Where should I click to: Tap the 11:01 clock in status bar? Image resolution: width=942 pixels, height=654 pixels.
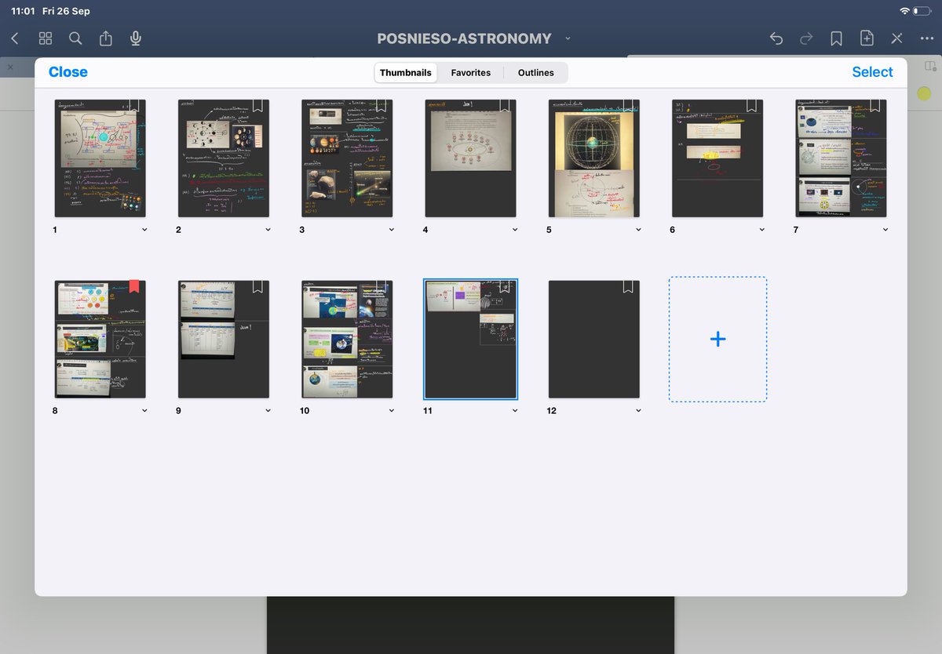coord(24,11)
